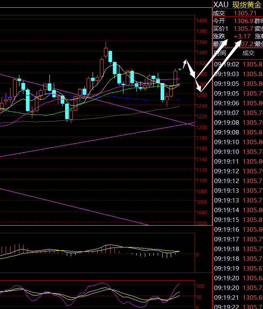
Task: Select the 09:19:07 tick record row
Action: (238, 113)
